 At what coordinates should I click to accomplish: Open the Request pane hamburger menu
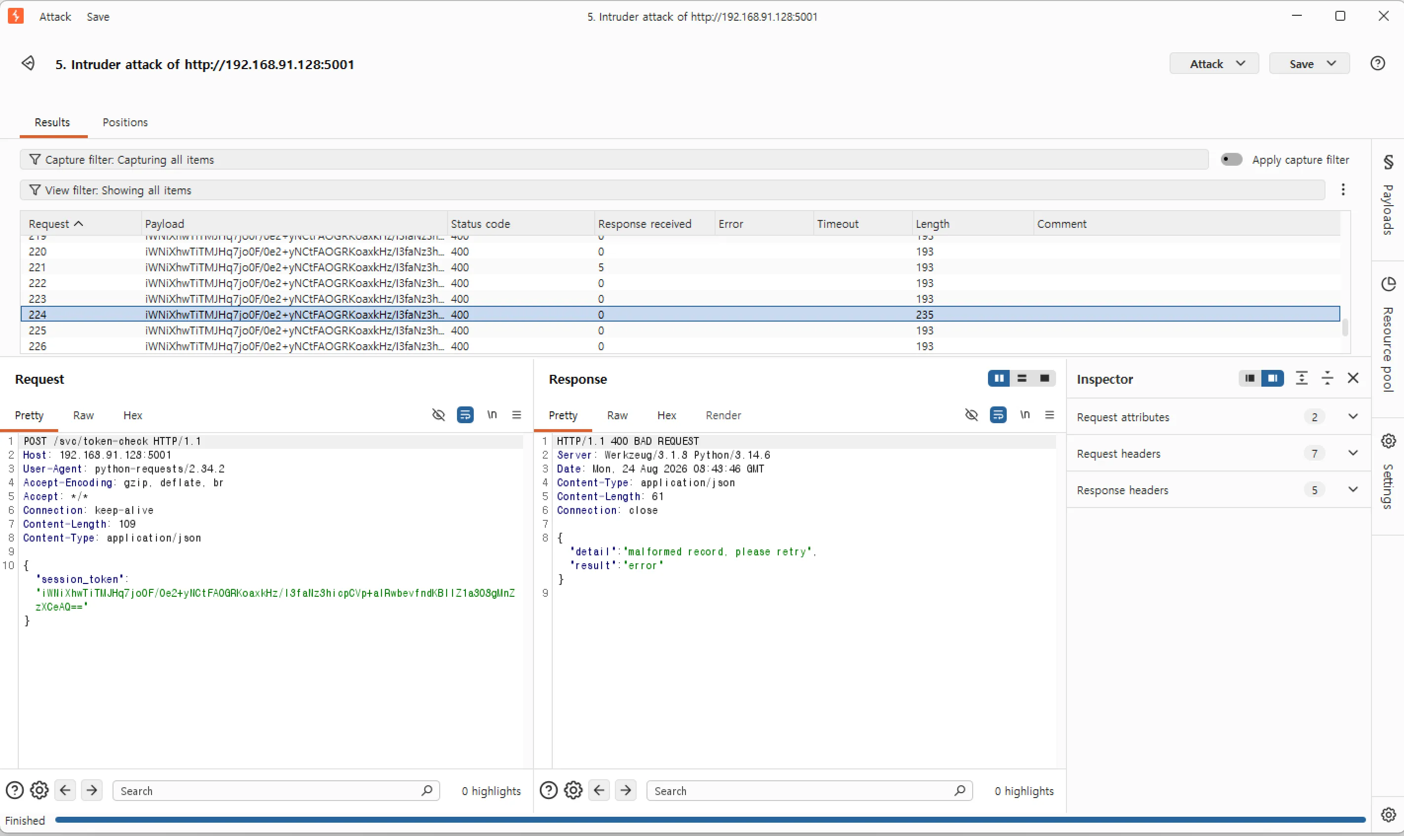pos(516,415)
